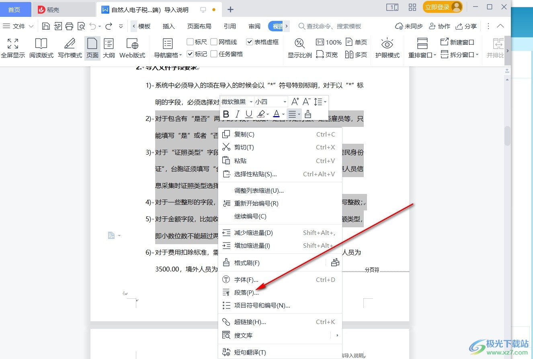The width and height of the screenshot is (533, 359).
Task: Select 阅读版式 reading layout
Action: 41,49
